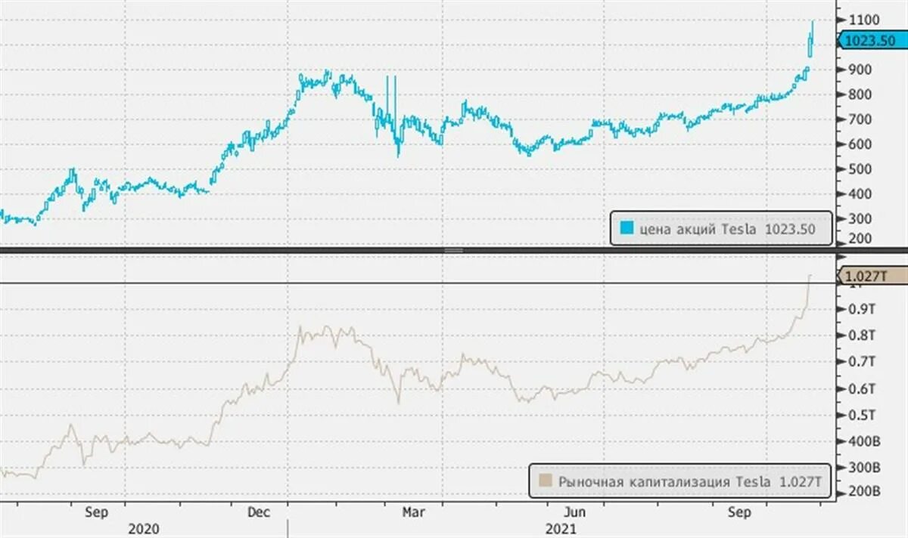Click the Dec label on time axis
This screenshot has width=908, height=538.
[260, 512]
